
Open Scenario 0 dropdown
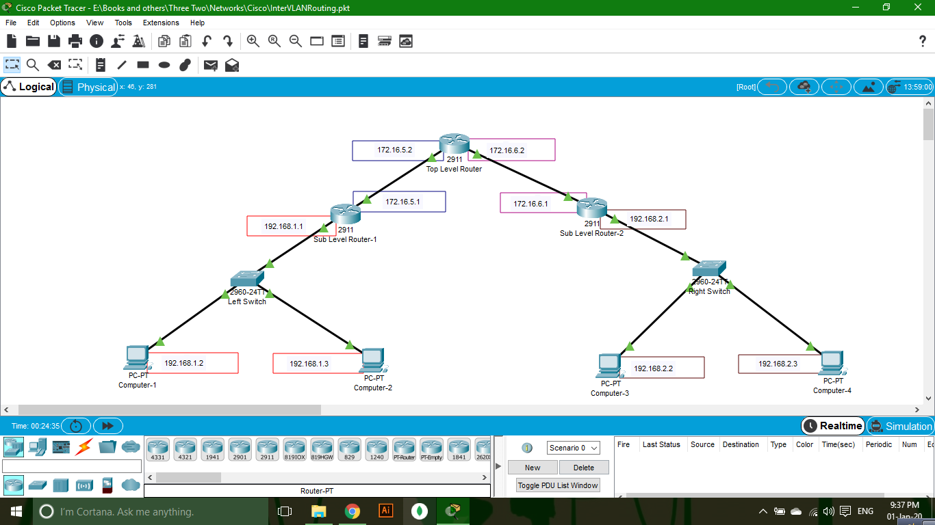[x=574, y=448]
